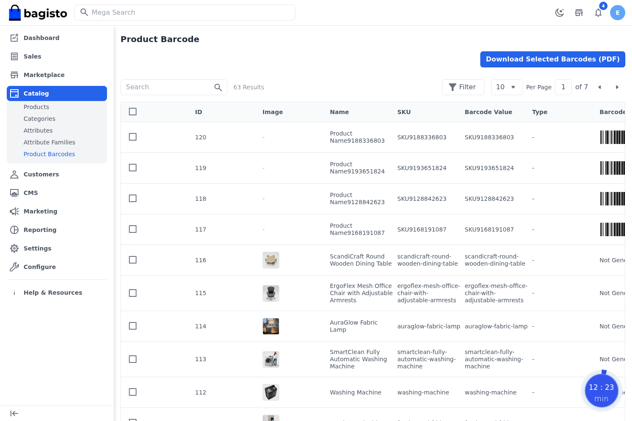Open notifications bell
Viewport: 632px width, 421px height.
coord(598,13)
